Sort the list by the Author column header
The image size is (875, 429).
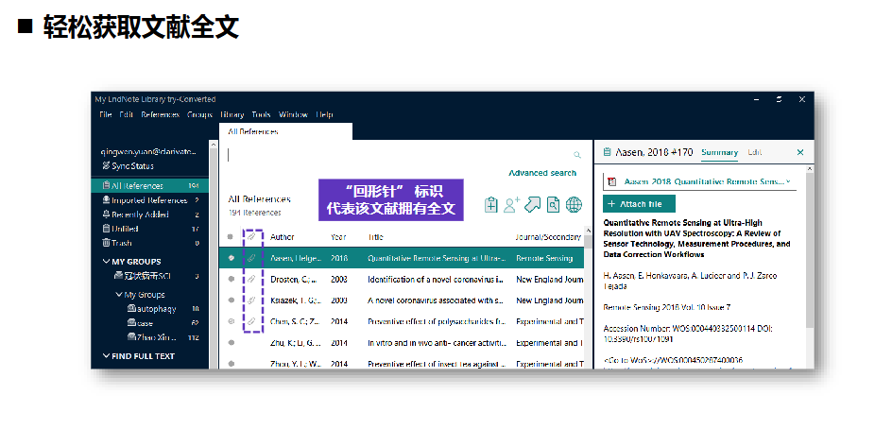[x=282, y=237]
